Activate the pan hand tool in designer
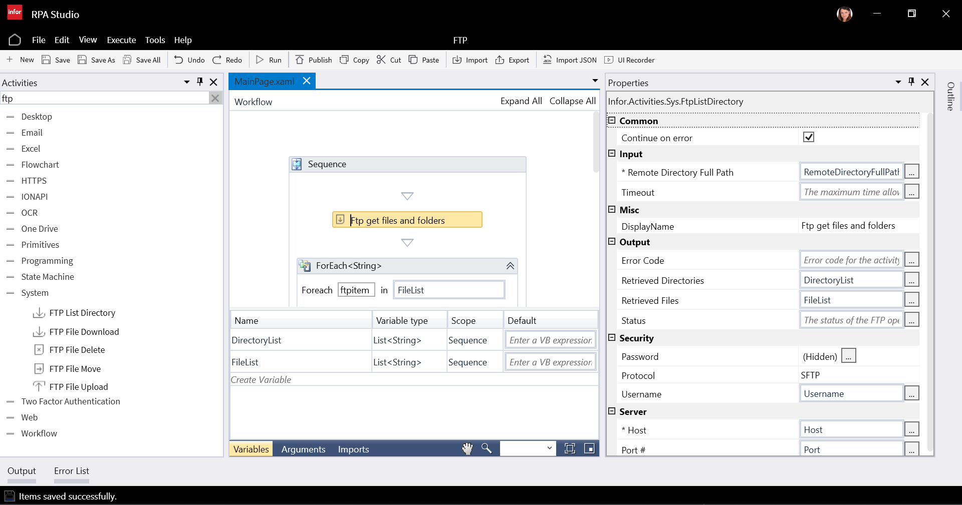The height and width of the screenshot is (505, 962). [467, 449]
